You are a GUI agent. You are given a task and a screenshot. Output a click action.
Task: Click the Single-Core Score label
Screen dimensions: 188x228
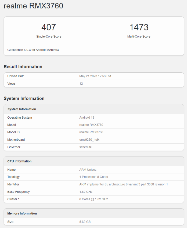pyautogui.click(x=49, y=37)
